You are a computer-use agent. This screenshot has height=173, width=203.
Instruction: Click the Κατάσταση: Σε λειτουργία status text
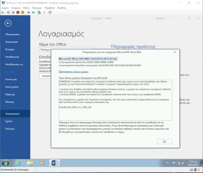pos(15,170)
